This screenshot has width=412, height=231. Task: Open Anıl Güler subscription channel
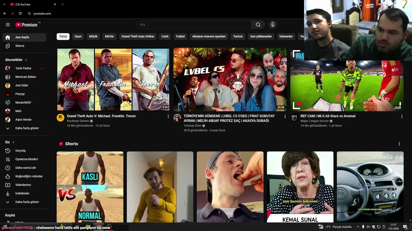pos(24,85)
